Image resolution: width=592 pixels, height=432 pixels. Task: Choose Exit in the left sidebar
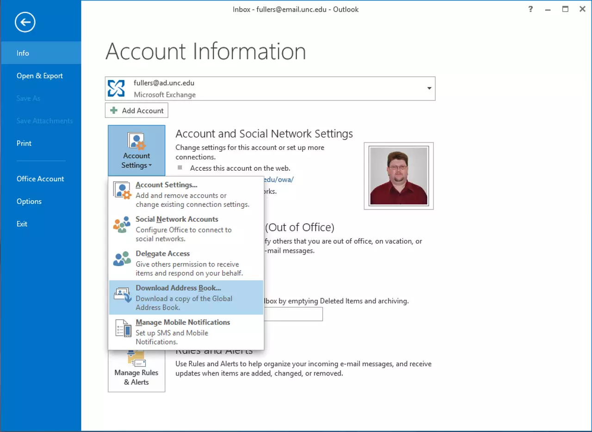[x=22, y=224]
